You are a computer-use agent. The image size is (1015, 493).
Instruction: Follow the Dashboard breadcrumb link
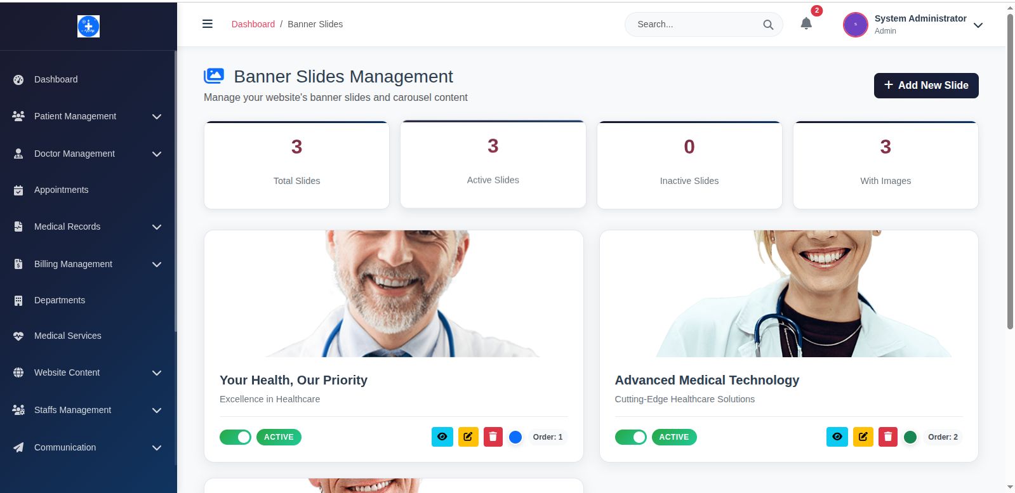(x=253, y=24)
